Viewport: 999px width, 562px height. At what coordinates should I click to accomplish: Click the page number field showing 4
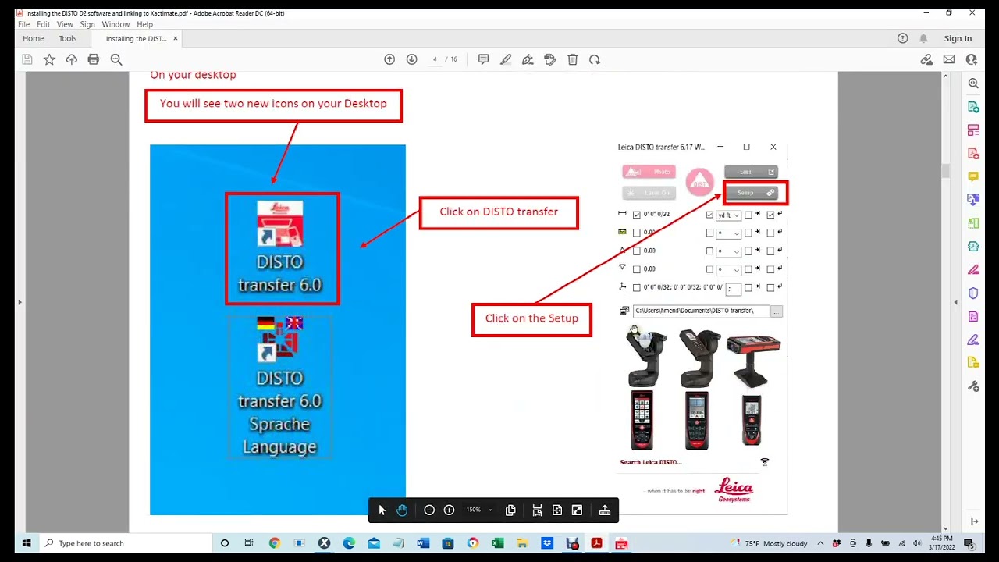tap(435, 59)
